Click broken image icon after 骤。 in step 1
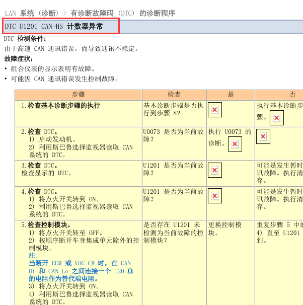The height and width of the screenshot is (305, 303). click(x=276, y=118)
